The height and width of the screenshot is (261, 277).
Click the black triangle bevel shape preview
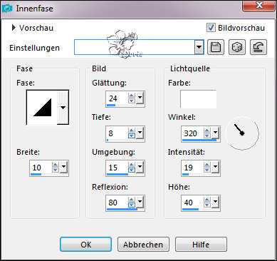[x=42, y=108]
